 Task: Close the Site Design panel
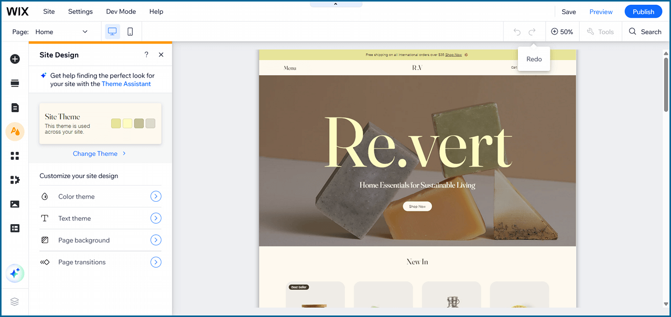coord(161,54)
